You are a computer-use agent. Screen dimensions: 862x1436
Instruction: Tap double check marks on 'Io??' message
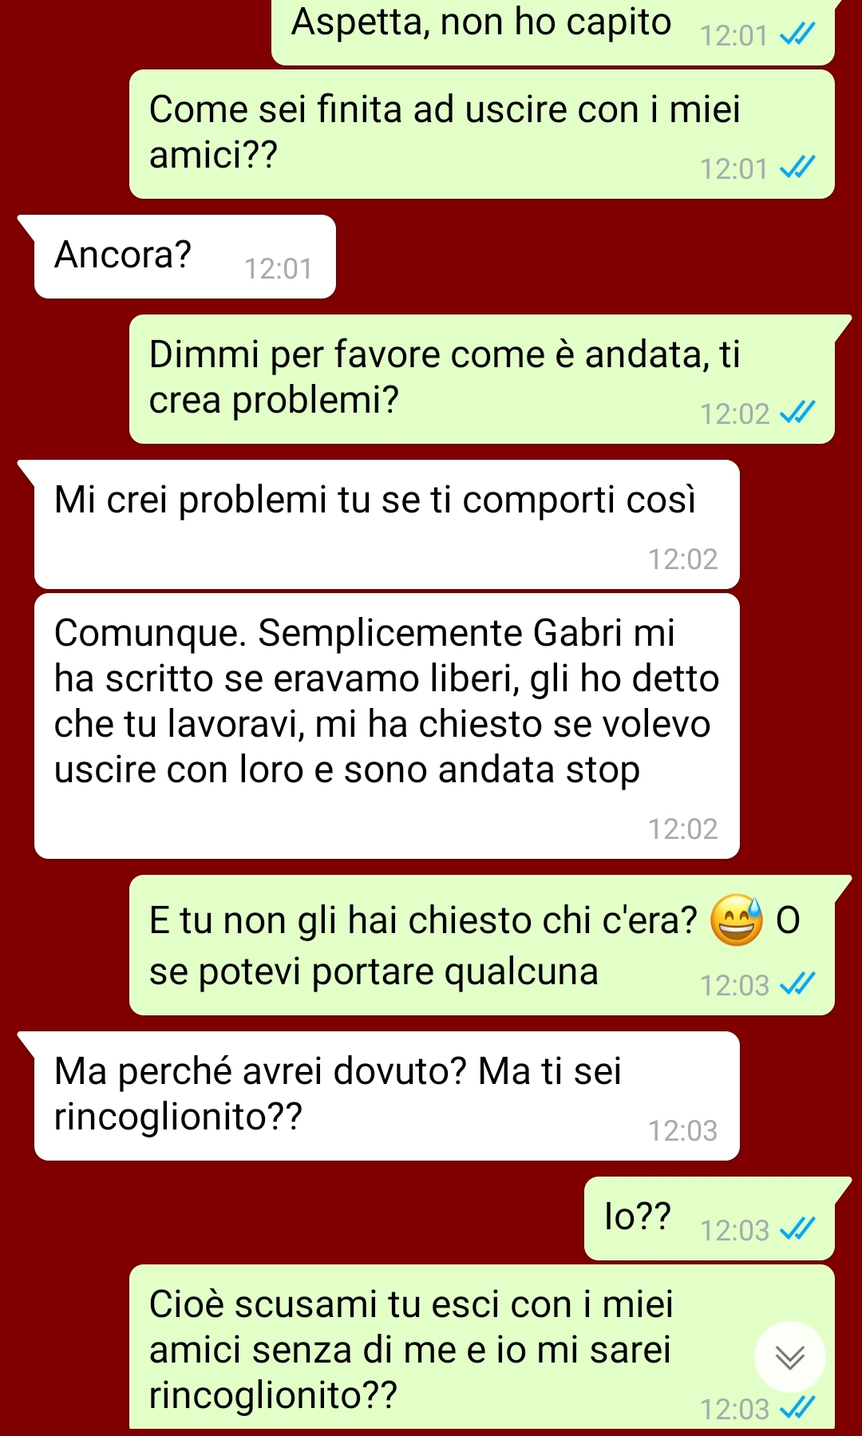[797, 1229]
